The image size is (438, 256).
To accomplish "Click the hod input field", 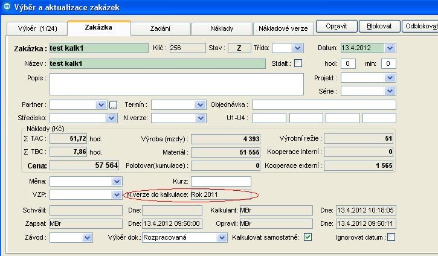I will point(348,63).
